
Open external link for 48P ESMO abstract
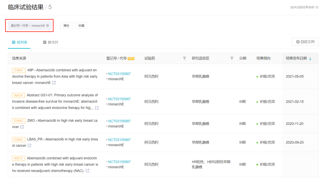coord(54,83)
